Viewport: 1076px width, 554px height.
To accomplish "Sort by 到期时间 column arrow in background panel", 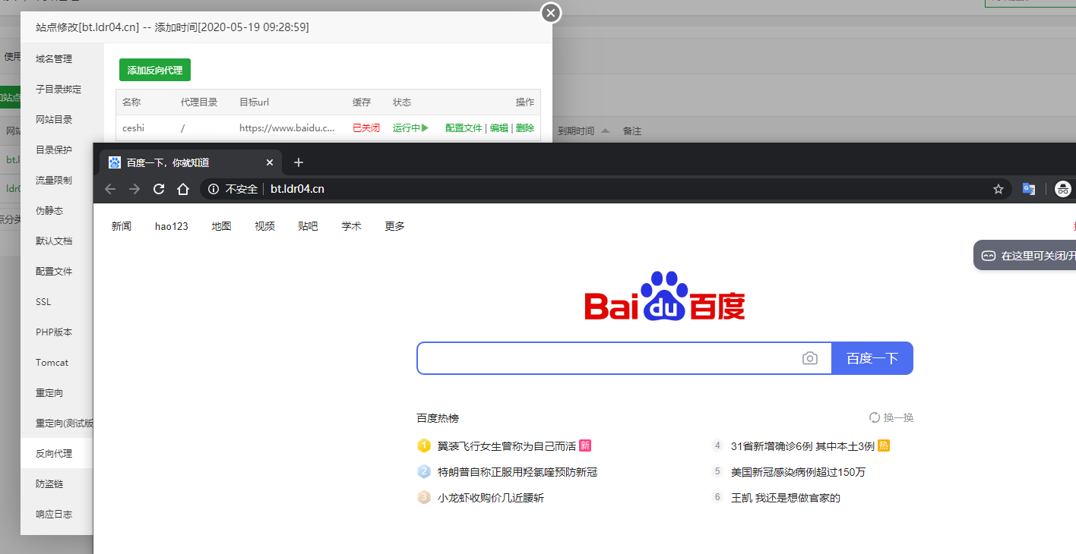I will tap(606, 131).
